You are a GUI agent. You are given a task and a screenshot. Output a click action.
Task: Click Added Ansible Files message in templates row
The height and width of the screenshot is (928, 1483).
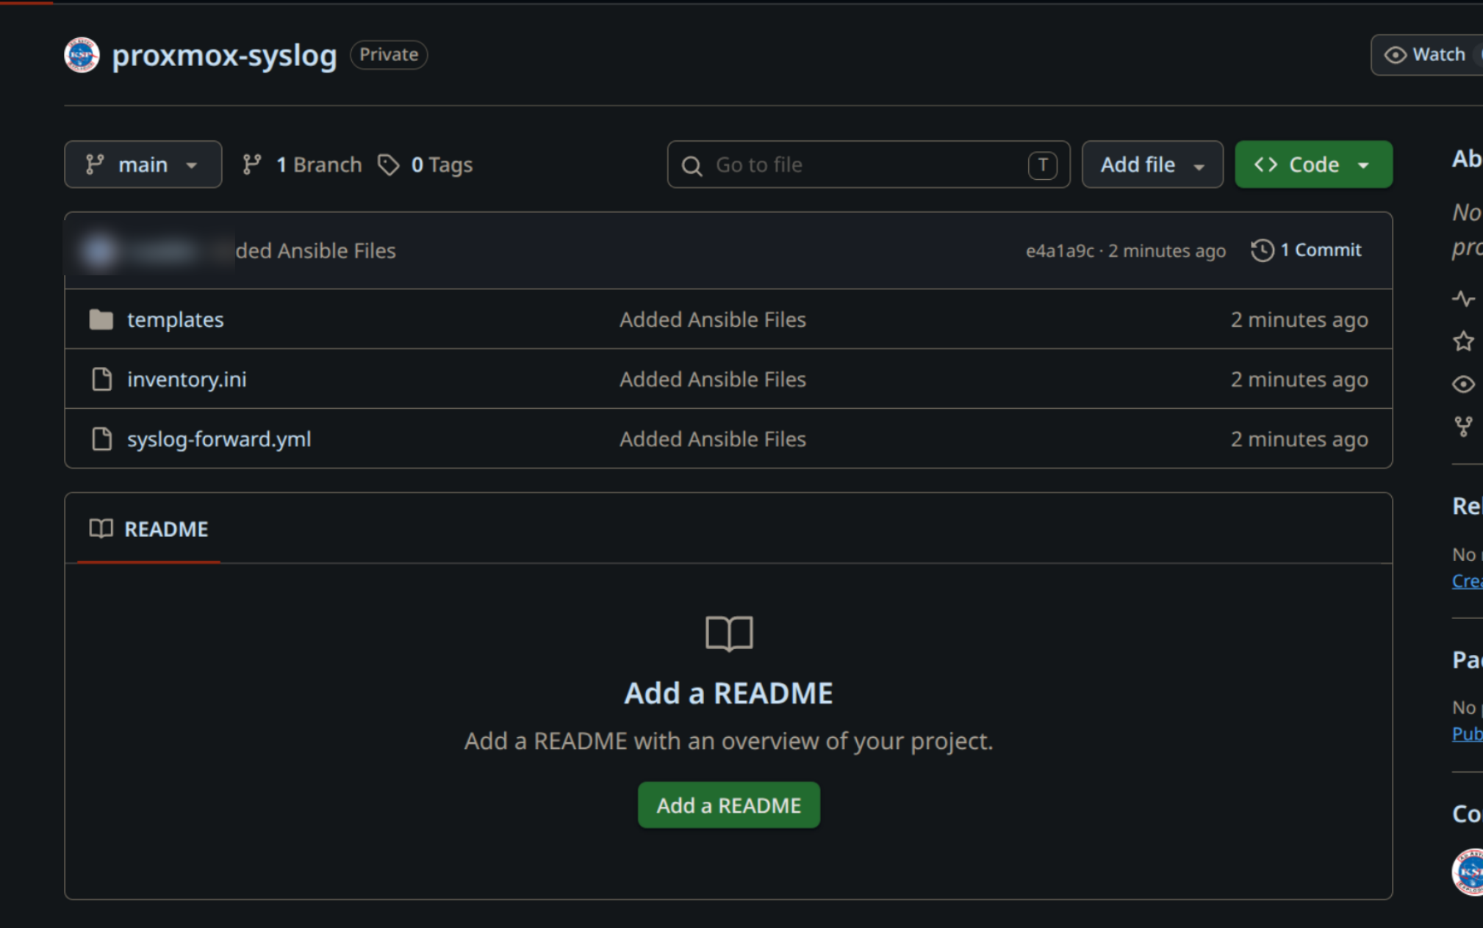[713, 319]
